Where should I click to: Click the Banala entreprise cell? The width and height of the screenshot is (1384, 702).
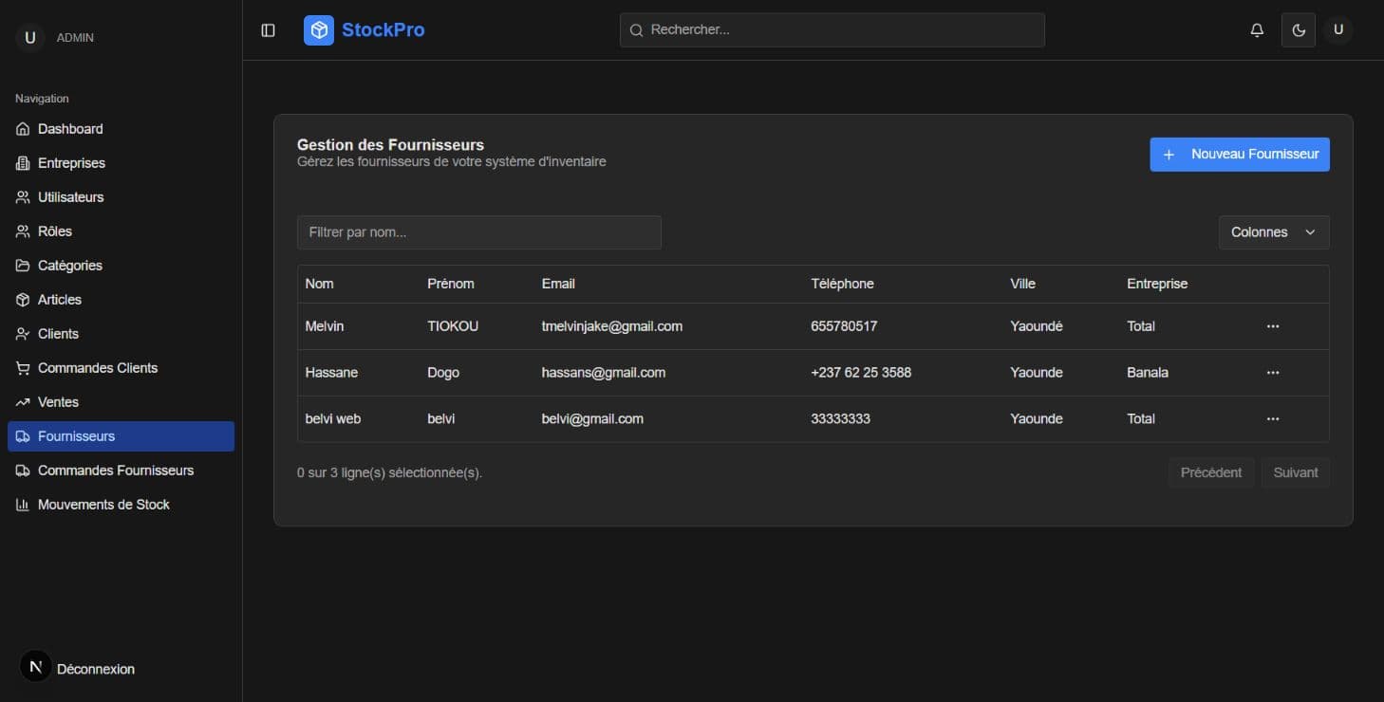pyautogui.click(x=1148, y=373)
